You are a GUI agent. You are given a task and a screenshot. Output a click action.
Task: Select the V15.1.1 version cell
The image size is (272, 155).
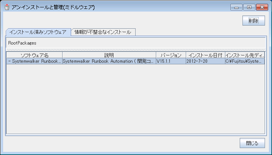click(171, 61)
